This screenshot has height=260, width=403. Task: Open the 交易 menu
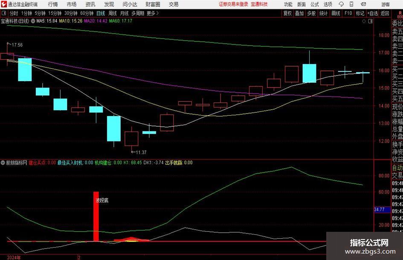click(x=174, y=4)
